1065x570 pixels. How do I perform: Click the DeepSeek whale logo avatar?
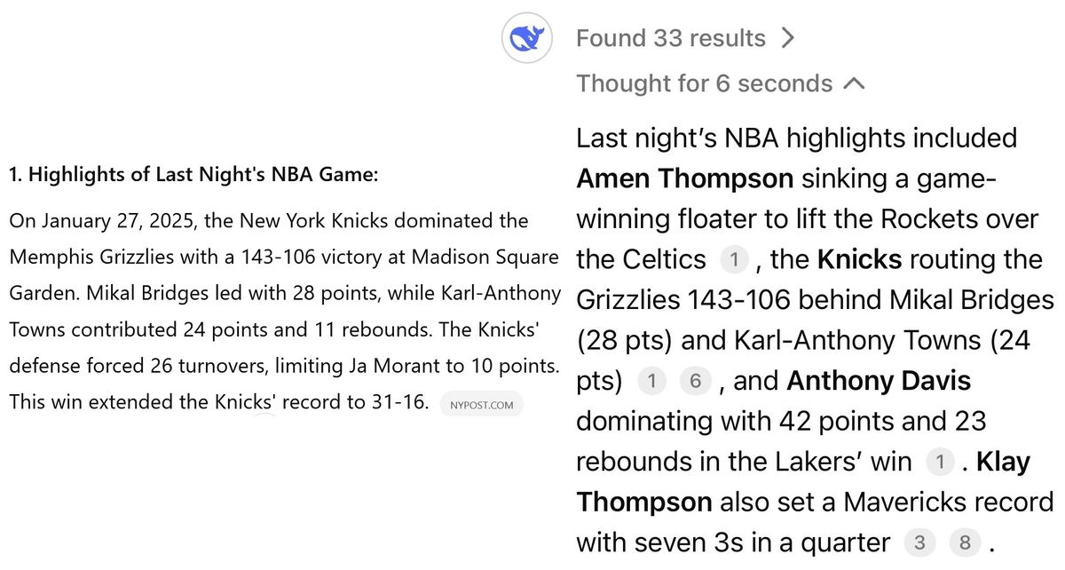[x=527, y=39]
